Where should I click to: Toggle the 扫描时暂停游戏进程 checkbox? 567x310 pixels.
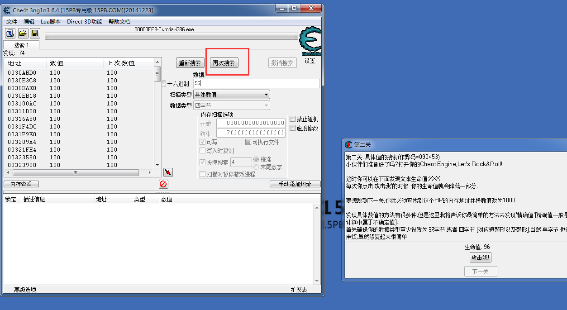202,174
